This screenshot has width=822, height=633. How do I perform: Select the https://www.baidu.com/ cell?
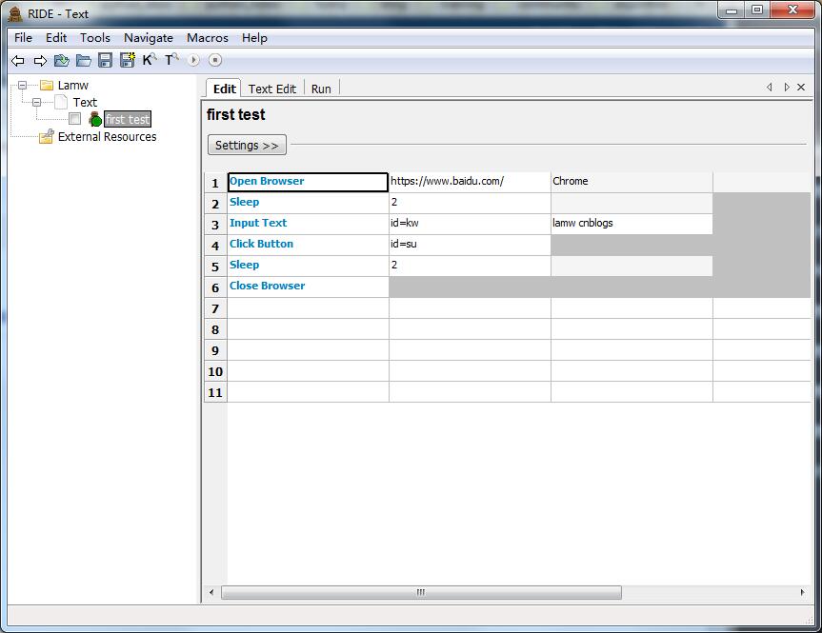[470, 182]
